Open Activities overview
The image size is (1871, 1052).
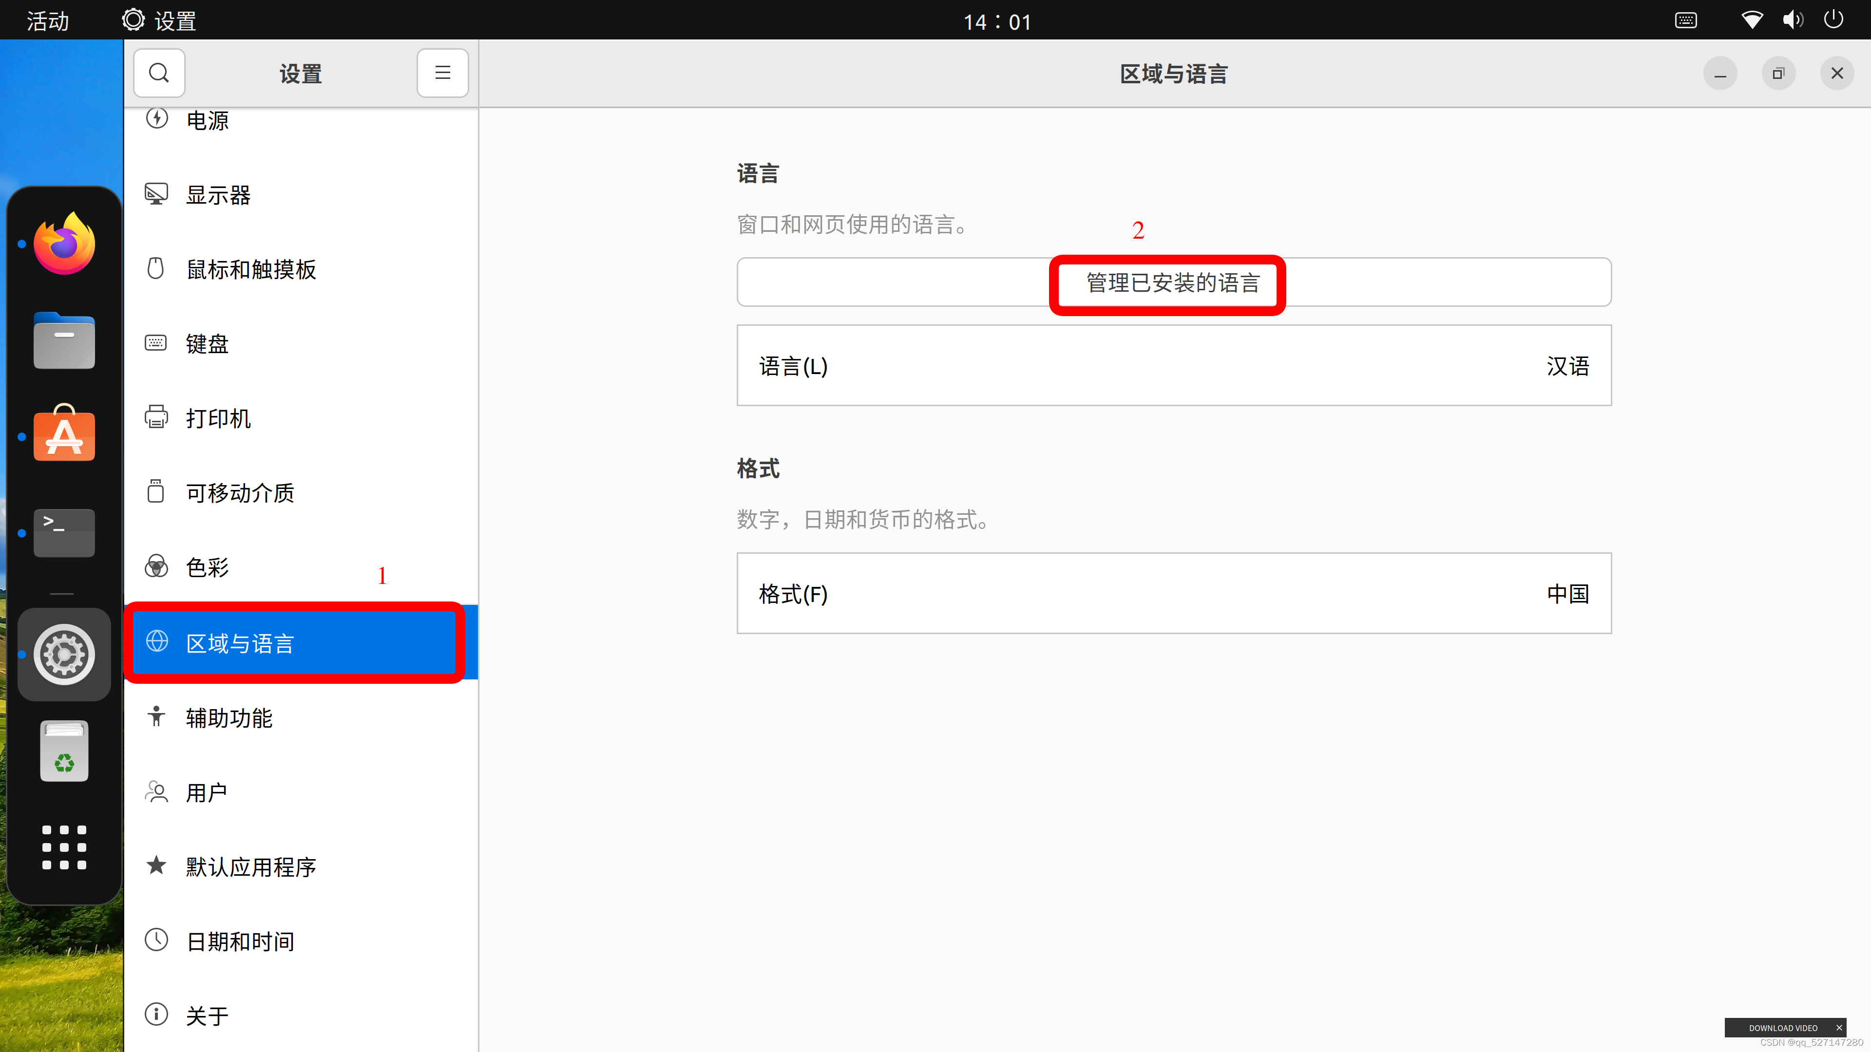47,20
